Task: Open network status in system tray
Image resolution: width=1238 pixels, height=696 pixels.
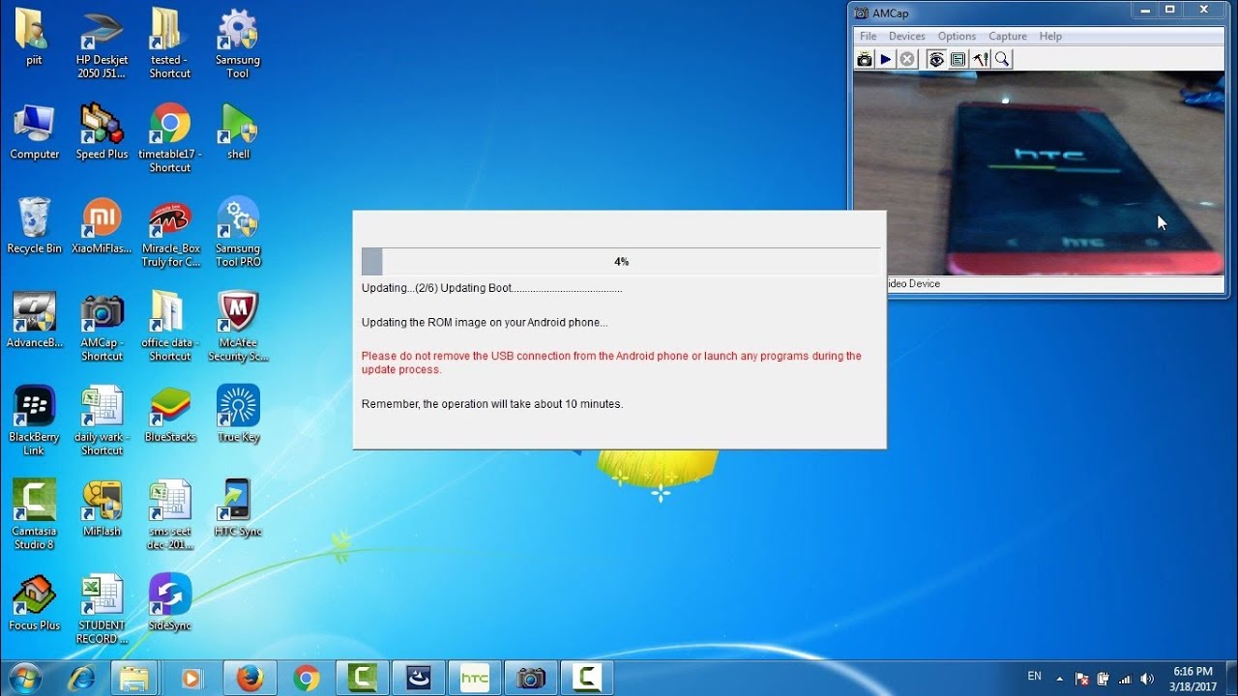Action: tap(1126, 679)
